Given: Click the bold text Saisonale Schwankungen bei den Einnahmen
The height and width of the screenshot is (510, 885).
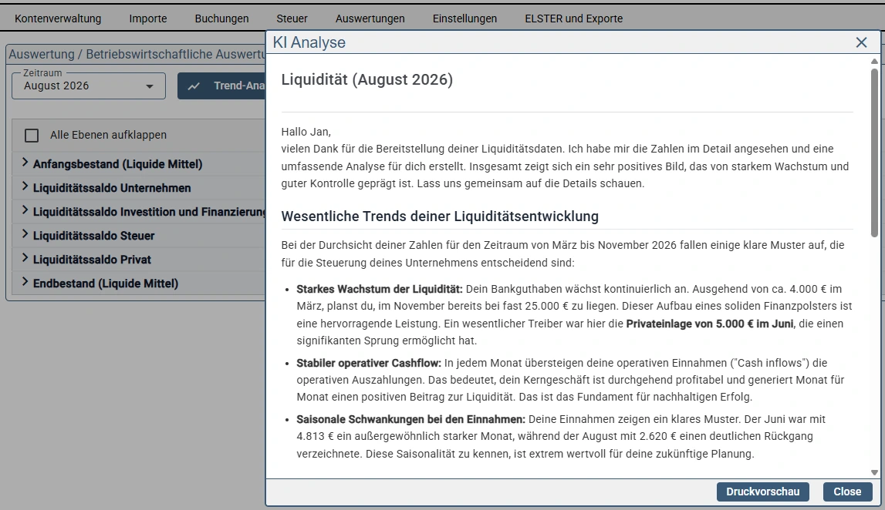Looking at the screenshot, I should (411, 419).
